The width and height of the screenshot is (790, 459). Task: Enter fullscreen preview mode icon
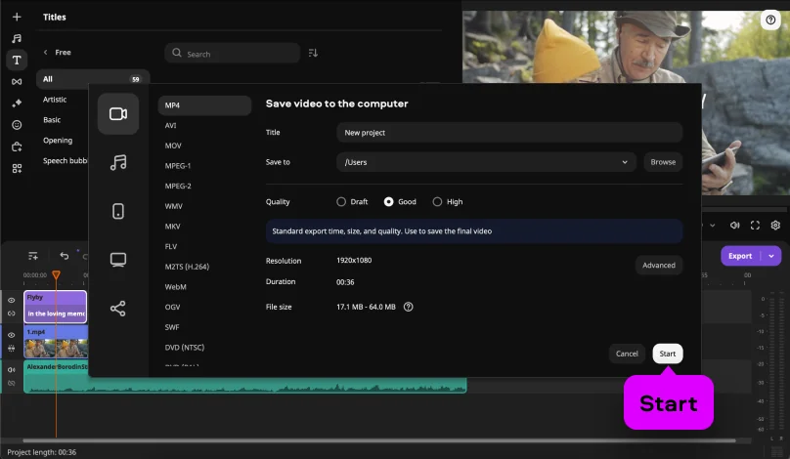click(x=755, y=225)
